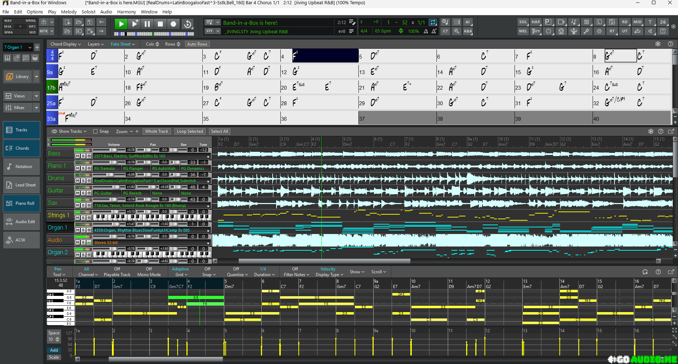Click the Loop Selected button
678x364 pixels.
click(190, 131)
